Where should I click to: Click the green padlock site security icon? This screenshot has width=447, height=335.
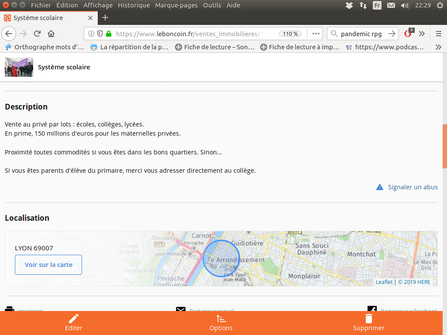coord(109,34)
